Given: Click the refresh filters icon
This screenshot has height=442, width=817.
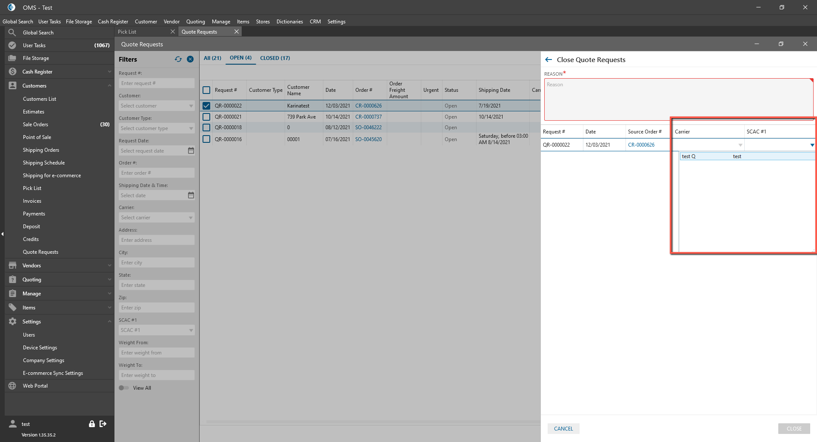Looking at the screenshot, I should (178, 59).
